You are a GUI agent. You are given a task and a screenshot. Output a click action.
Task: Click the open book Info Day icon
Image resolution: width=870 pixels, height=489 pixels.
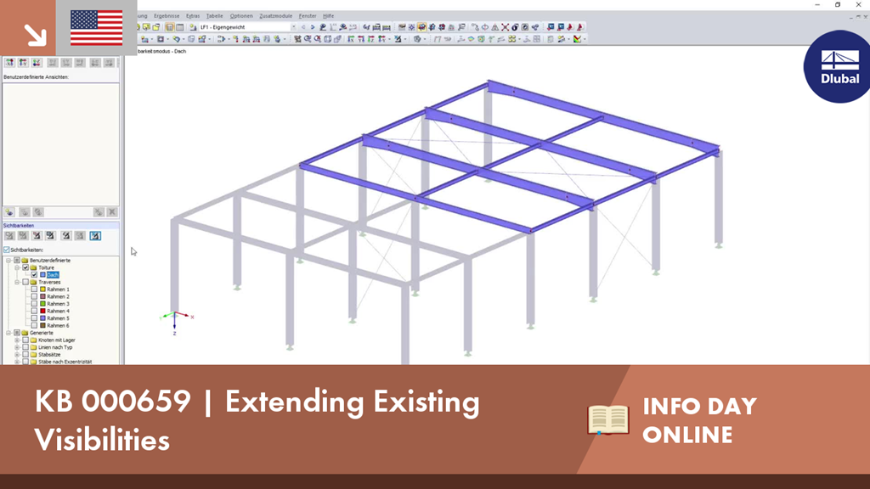click(x=608, y=419)
